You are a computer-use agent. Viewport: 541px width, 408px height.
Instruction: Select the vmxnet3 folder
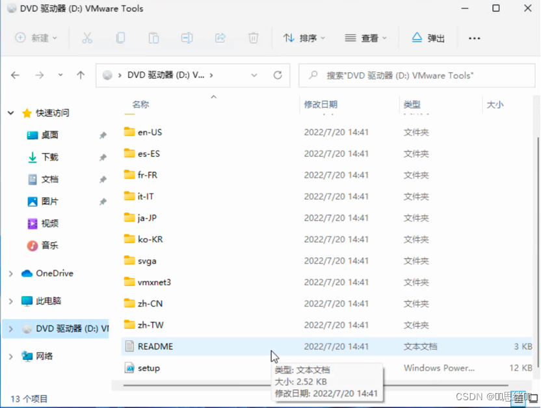coord(148,282)
